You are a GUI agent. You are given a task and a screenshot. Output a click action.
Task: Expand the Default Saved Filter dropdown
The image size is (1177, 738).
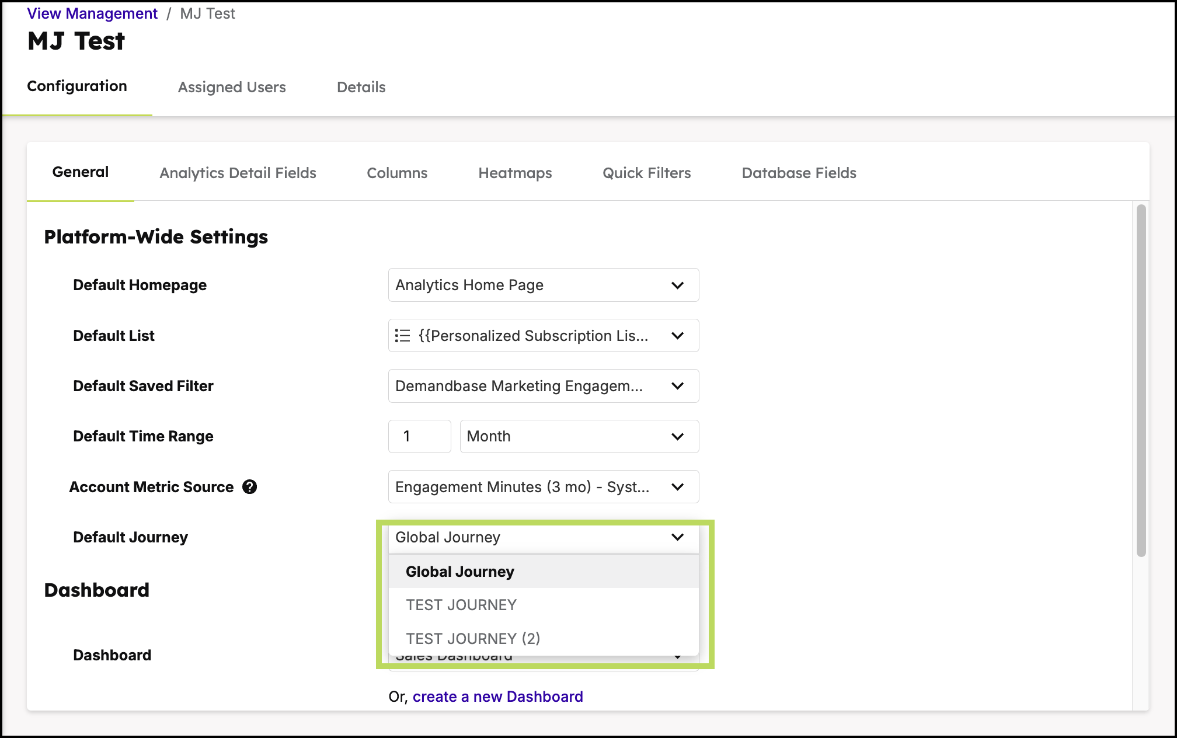pyautogui.click(x=544, y=386)
